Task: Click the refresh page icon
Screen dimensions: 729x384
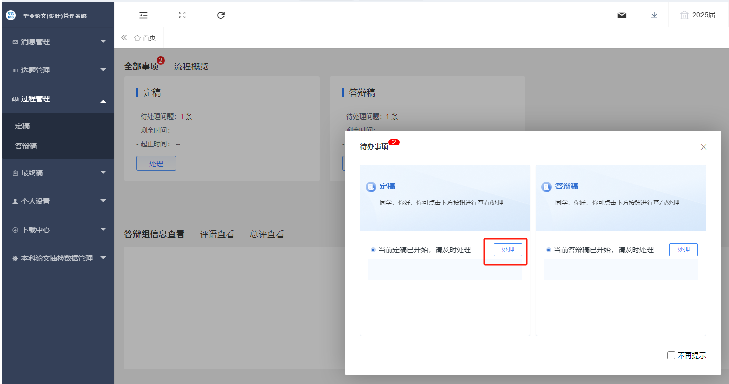Action: click(221, 15)
